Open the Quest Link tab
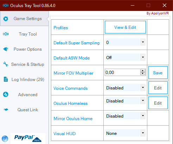173x144 pixels. tap(24, 110)
